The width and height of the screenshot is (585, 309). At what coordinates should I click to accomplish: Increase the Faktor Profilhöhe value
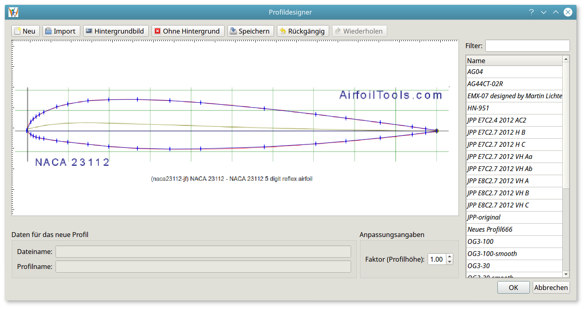[449, 256]
